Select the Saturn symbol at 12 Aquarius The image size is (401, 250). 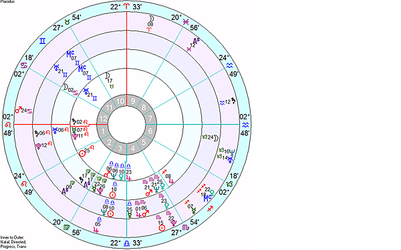click(233, 101)
